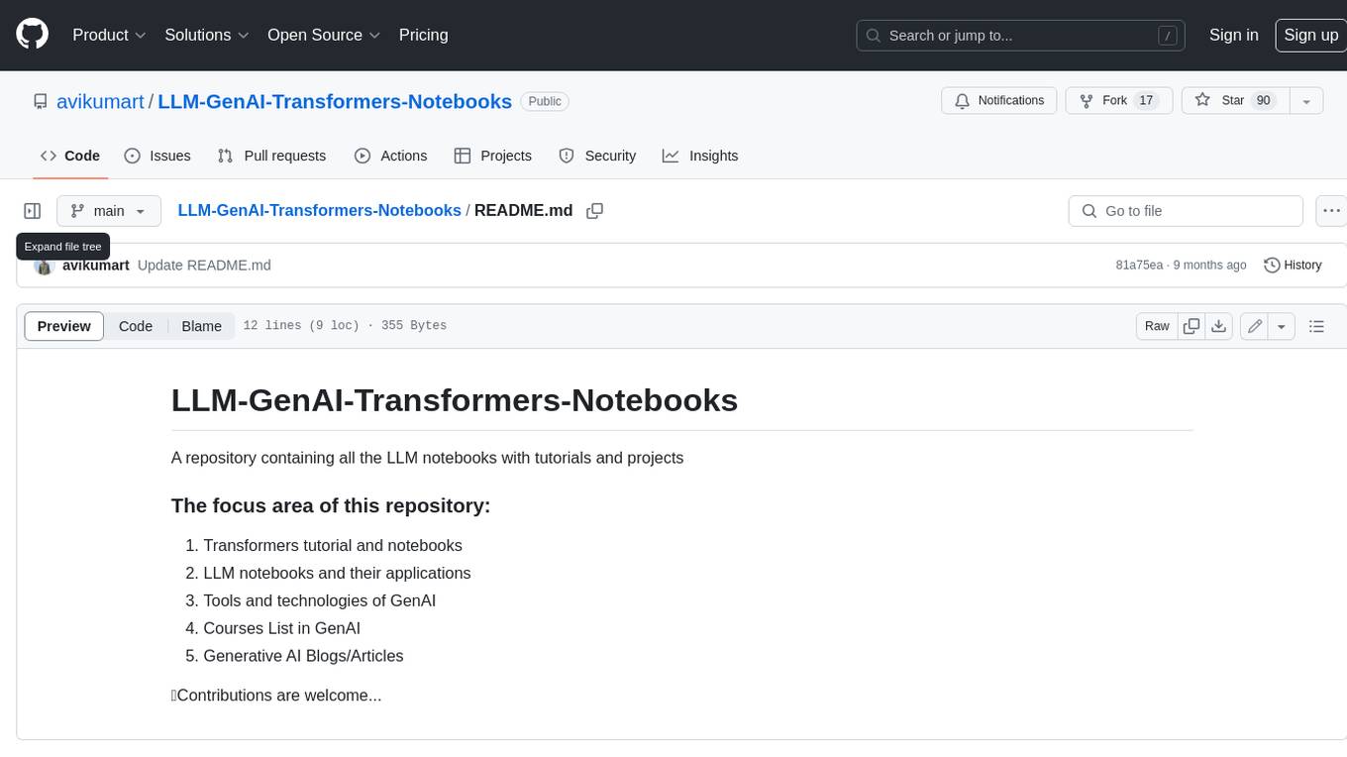The width and height of the screenshot is (1347, 757).
Task: Switch to the Insights tab
Action: click(700, 156)
